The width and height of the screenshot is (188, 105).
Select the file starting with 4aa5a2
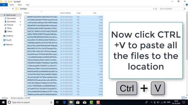[x=63, y=40]
